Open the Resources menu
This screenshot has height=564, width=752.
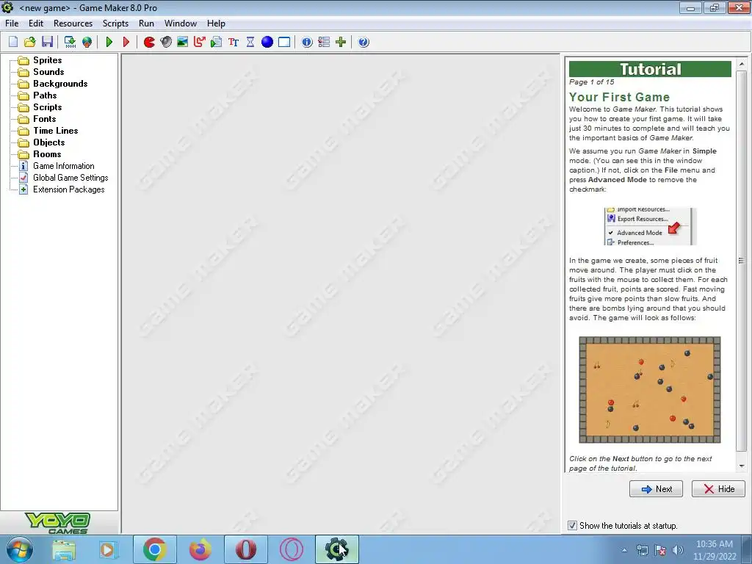[x=73, y=23]
